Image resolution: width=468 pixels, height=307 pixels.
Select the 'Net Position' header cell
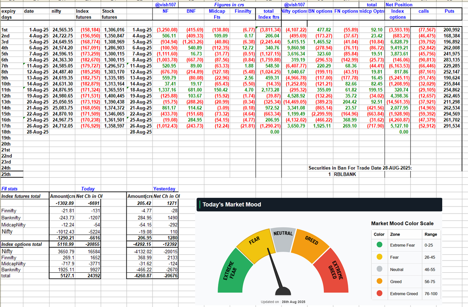pyautogui.click(x=399, y=5)
